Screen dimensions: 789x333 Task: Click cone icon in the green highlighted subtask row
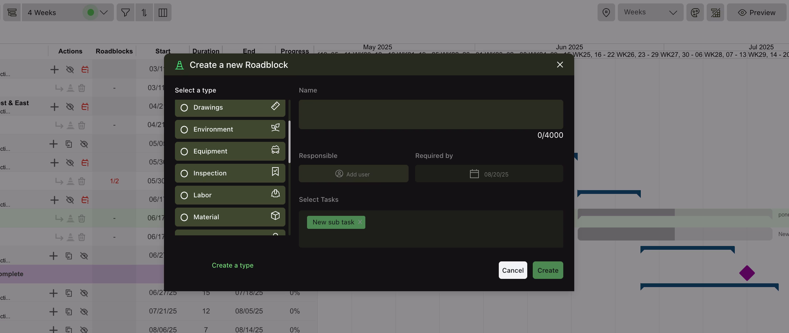tap(70, 219)
